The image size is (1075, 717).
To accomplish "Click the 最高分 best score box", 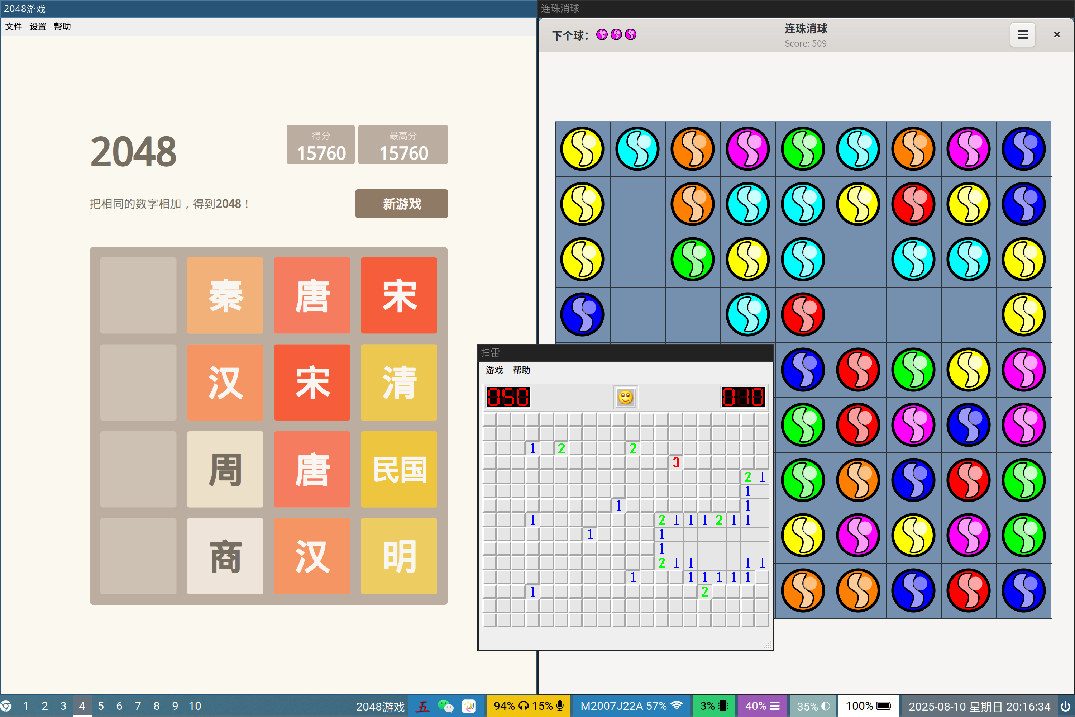I will [x=403, y=144].
